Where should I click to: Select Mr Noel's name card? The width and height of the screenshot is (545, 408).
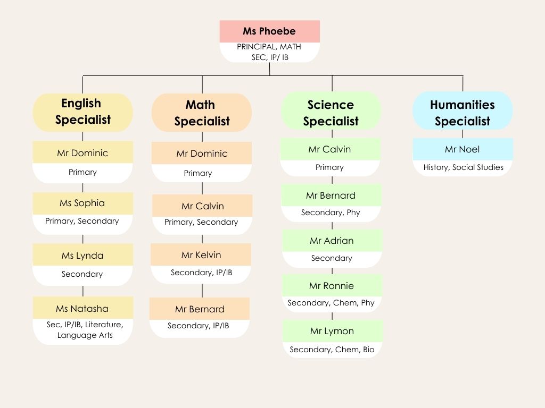[463, 157]
